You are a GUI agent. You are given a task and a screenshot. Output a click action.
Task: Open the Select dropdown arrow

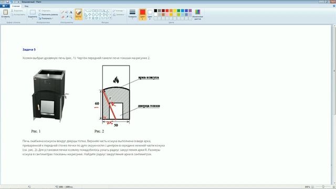(33, 18)
